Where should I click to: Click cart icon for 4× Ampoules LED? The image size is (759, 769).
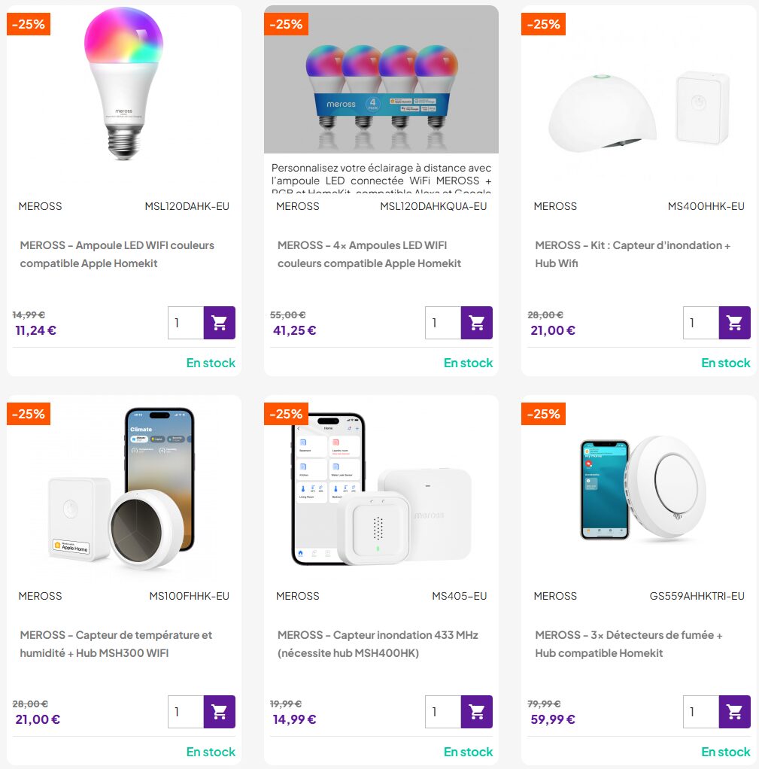pos(477,323)
